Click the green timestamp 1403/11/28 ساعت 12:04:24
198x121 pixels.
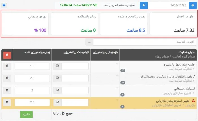tap(79, 5)
